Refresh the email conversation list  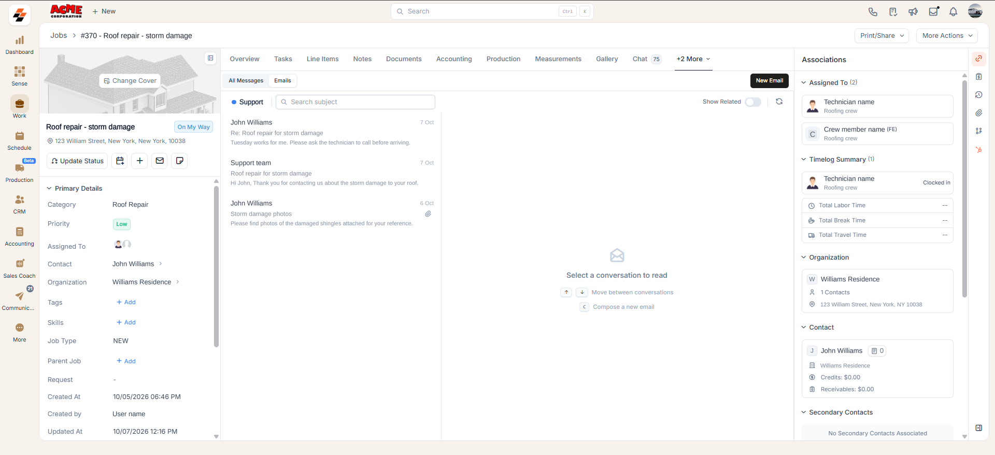[779, 102]
